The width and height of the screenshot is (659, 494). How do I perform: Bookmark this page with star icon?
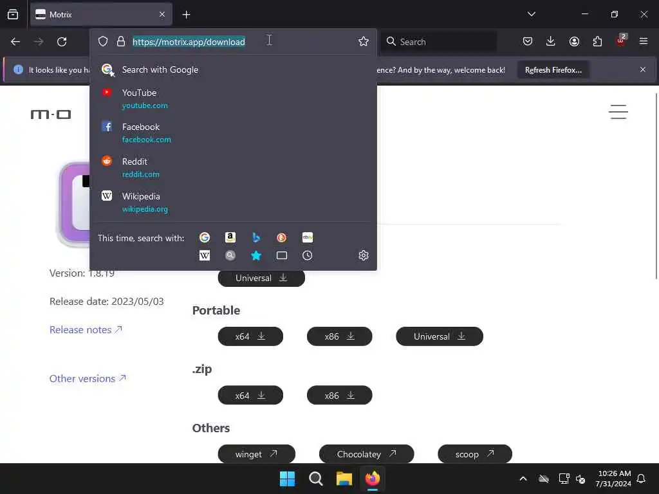(364, 41)
